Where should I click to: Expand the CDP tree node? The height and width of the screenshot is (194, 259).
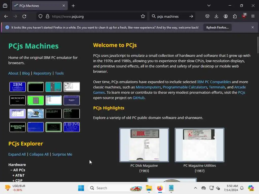[17, 180]
